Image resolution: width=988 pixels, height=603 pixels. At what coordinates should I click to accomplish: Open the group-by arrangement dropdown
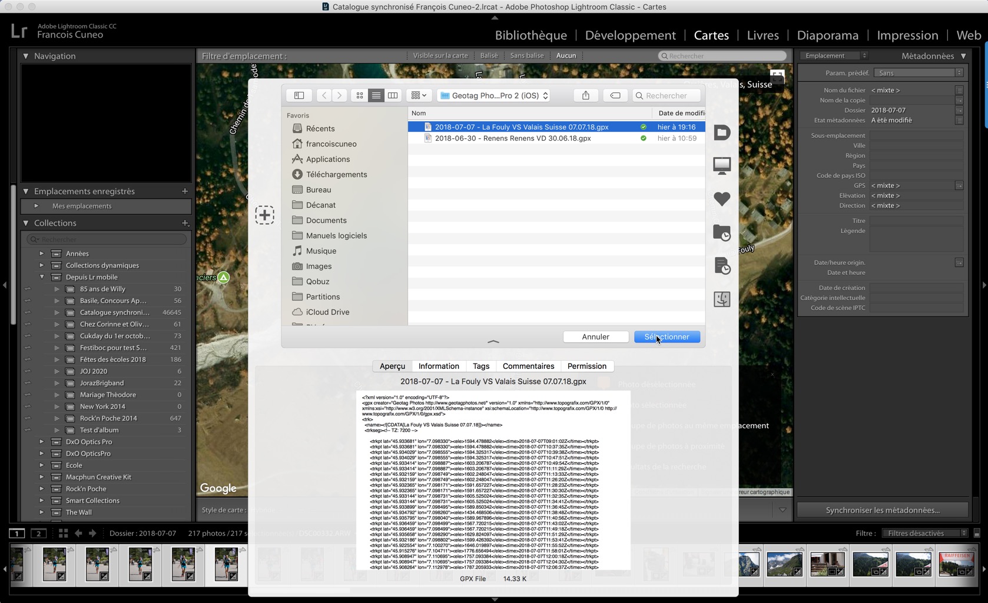point(419,95)
